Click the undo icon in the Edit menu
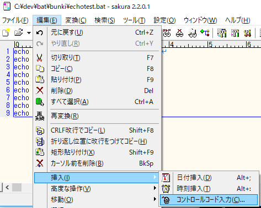 tap(40, 32)
